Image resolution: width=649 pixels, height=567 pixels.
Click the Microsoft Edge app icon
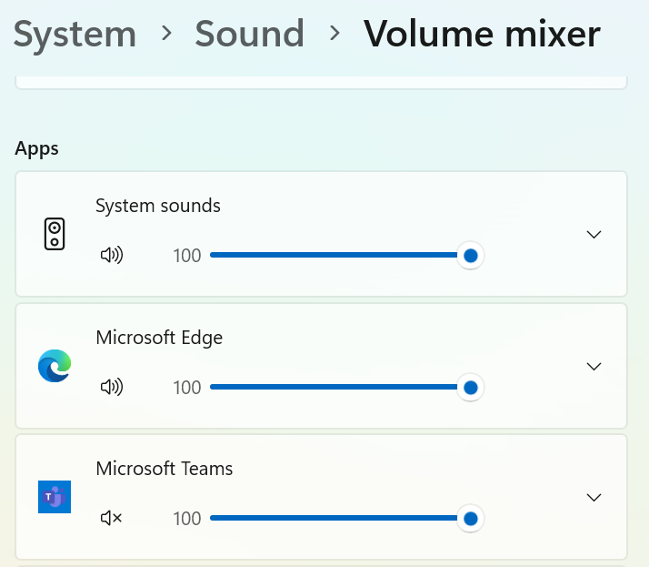(x=55, y=366)
